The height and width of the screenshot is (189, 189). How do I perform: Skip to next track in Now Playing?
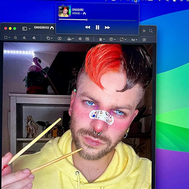[x=107, y=27]
